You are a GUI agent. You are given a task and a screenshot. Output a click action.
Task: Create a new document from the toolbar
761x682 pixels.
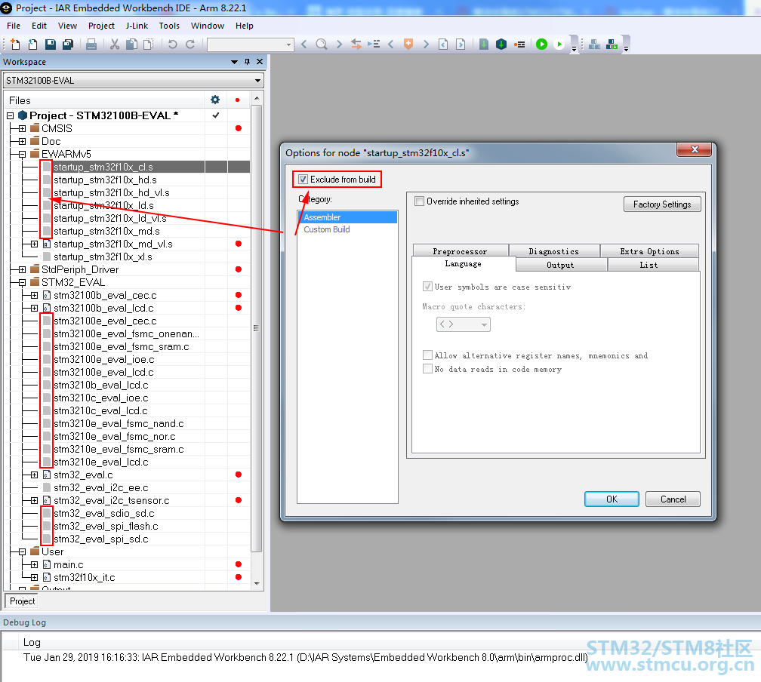[15, 45]
